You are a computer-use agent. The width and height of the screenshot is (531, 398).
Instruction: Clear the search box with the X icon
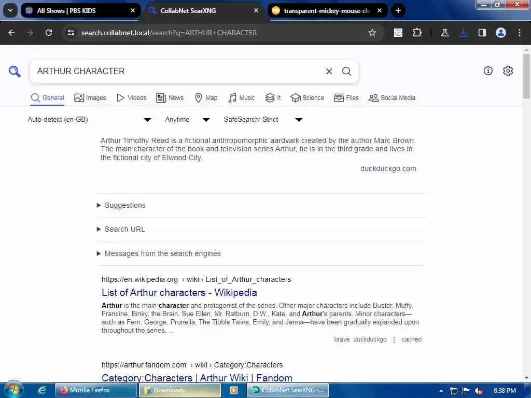tap(329, 72)
